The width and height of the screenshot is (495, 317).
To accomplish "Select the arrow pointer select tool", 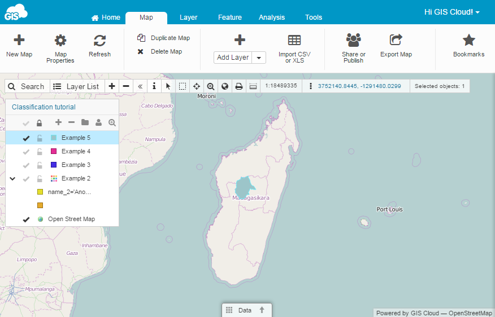I will tap(168, 86).
